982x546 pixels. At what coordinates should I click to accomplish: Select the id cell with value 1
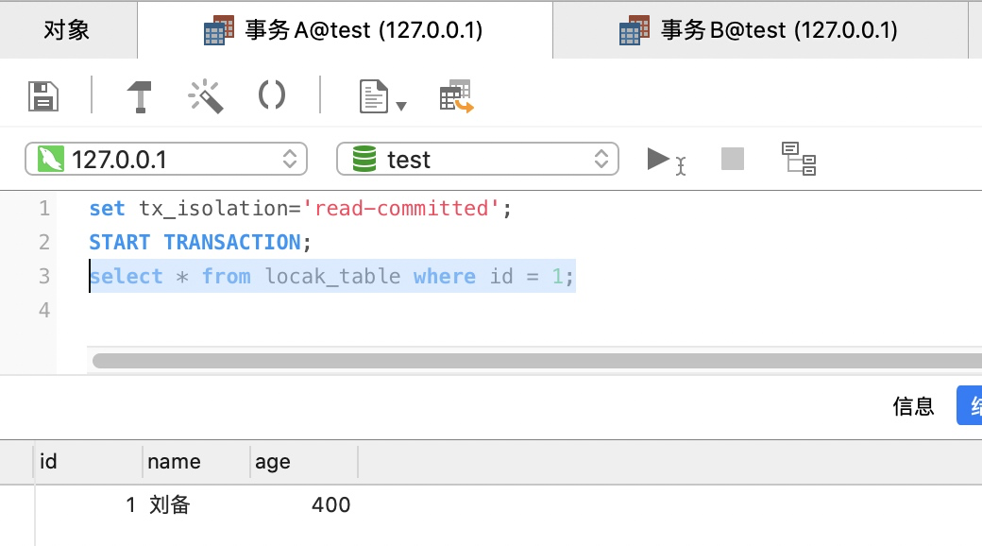(88, 504)
